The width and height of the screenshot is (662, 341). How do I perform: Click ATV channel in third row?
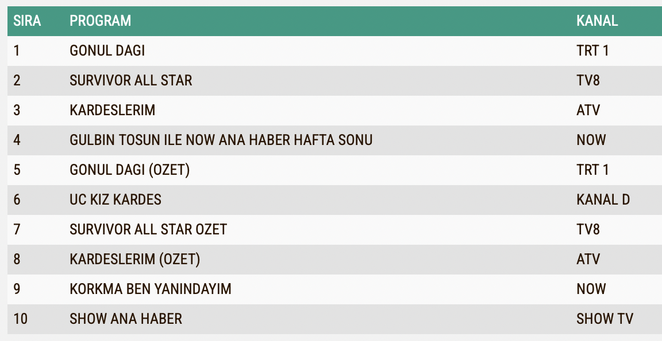click(588, 110)
